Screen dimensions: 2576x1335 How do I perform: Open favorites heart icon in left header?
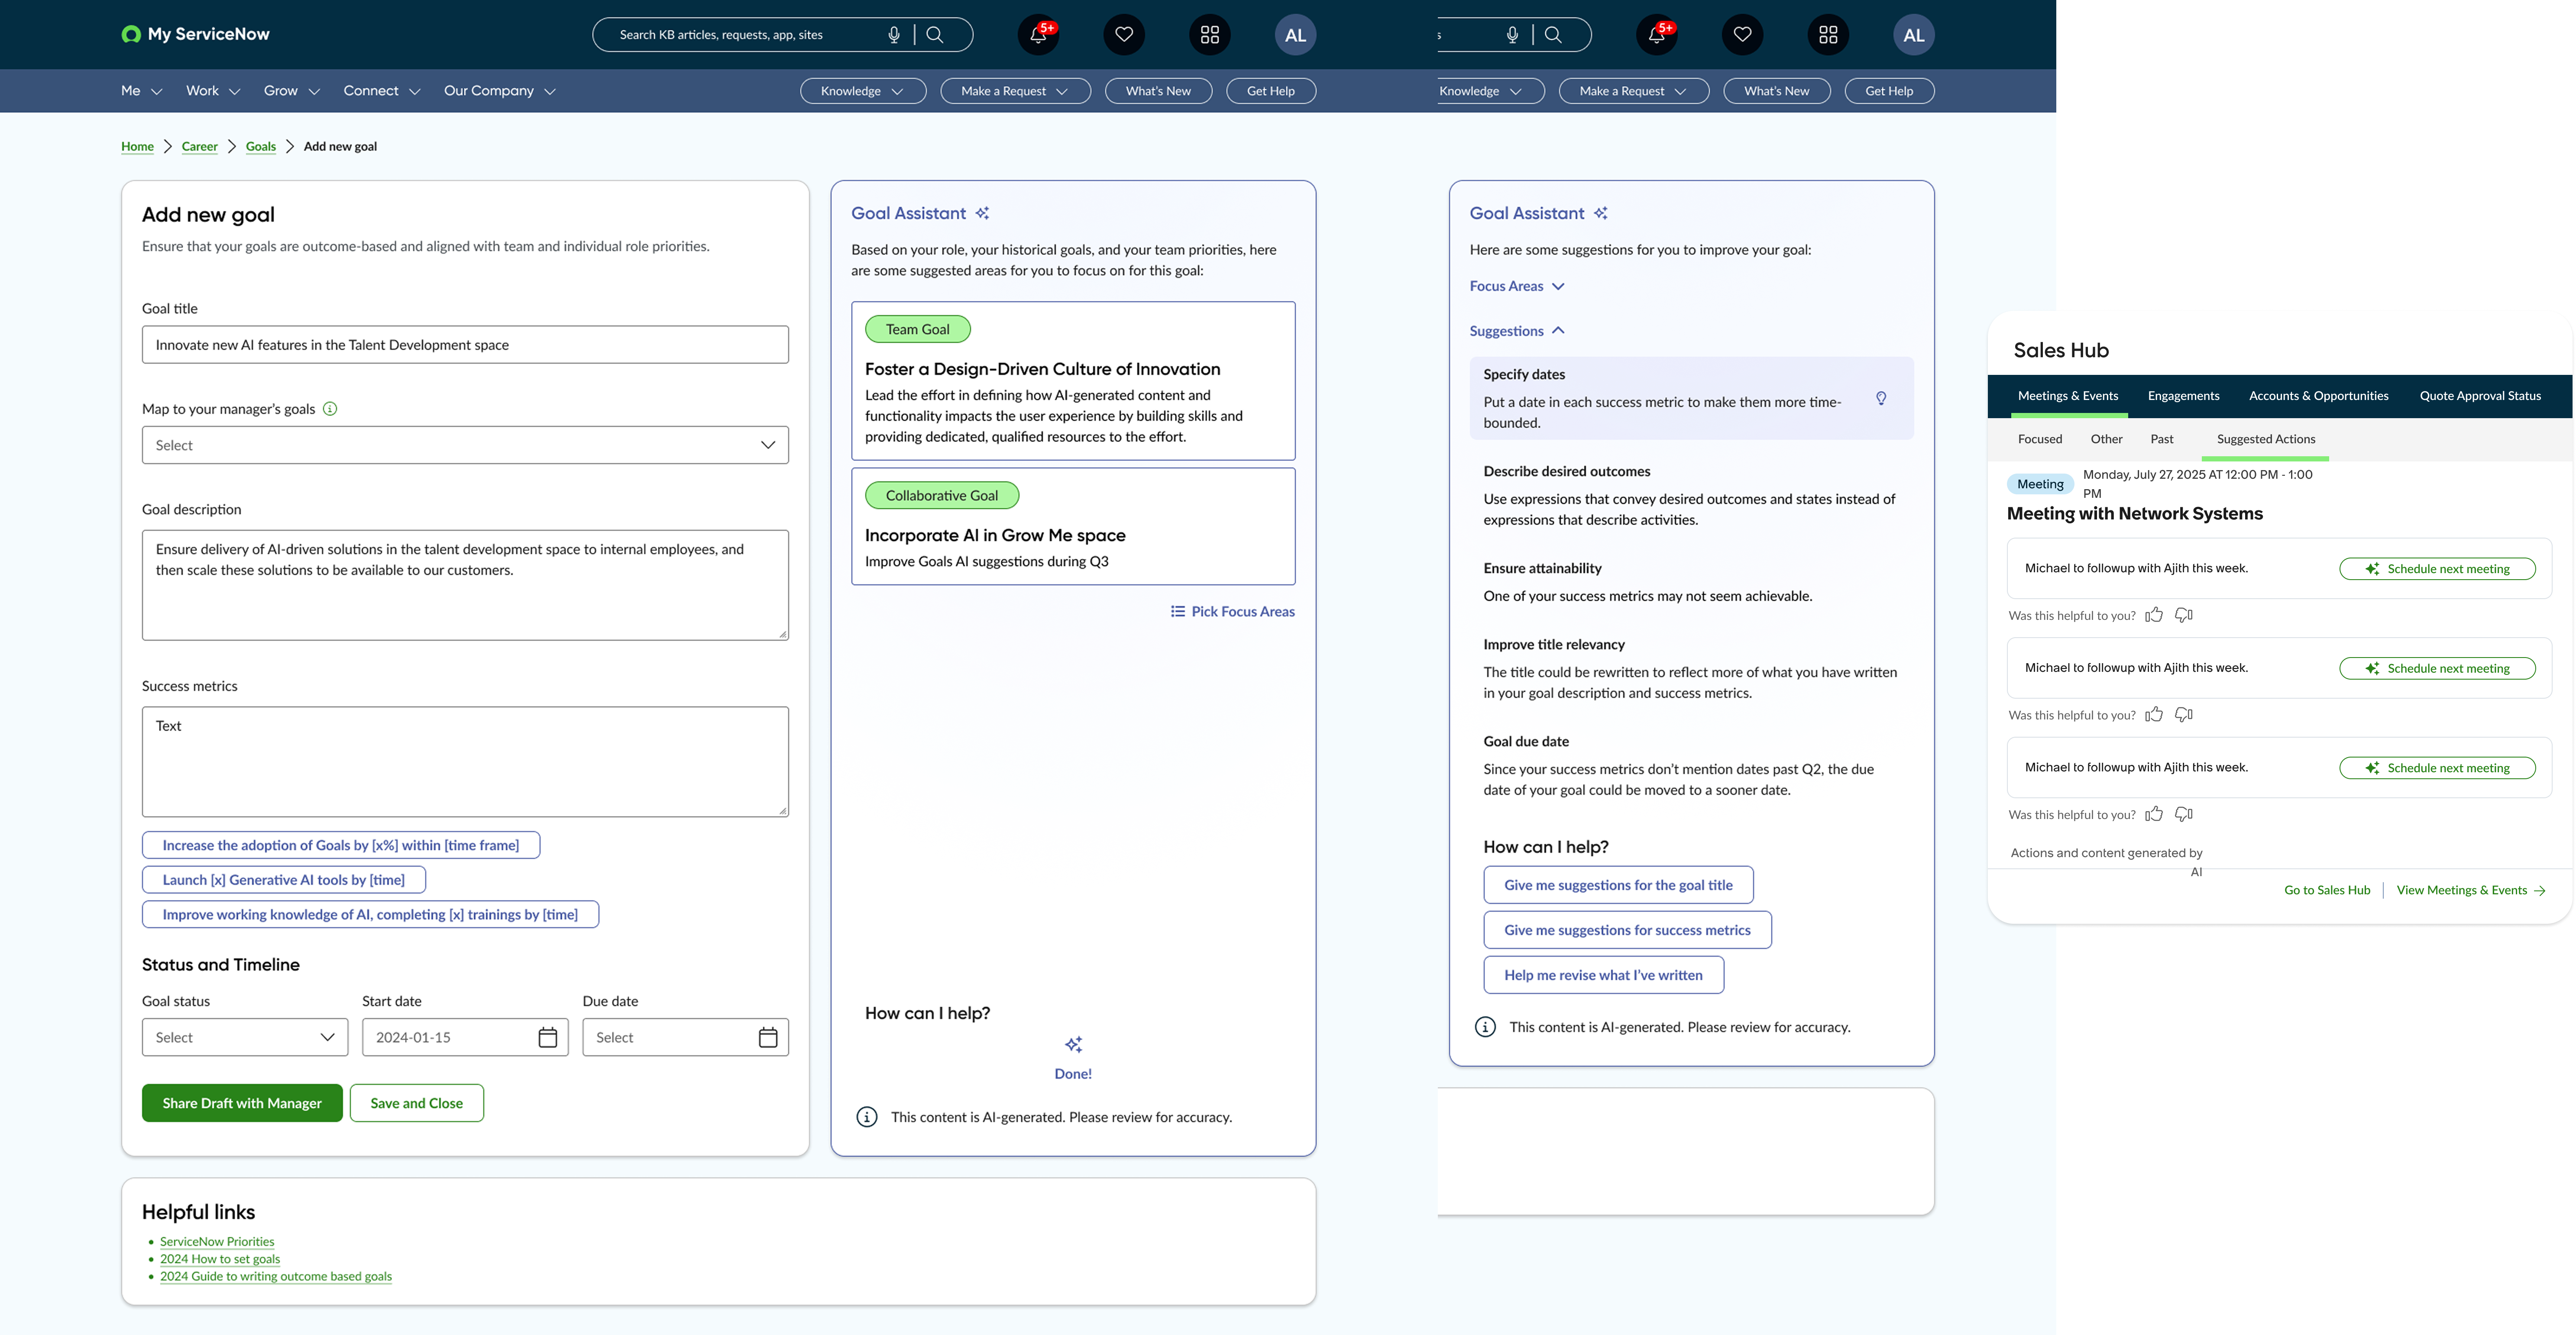click(1124, 35)
